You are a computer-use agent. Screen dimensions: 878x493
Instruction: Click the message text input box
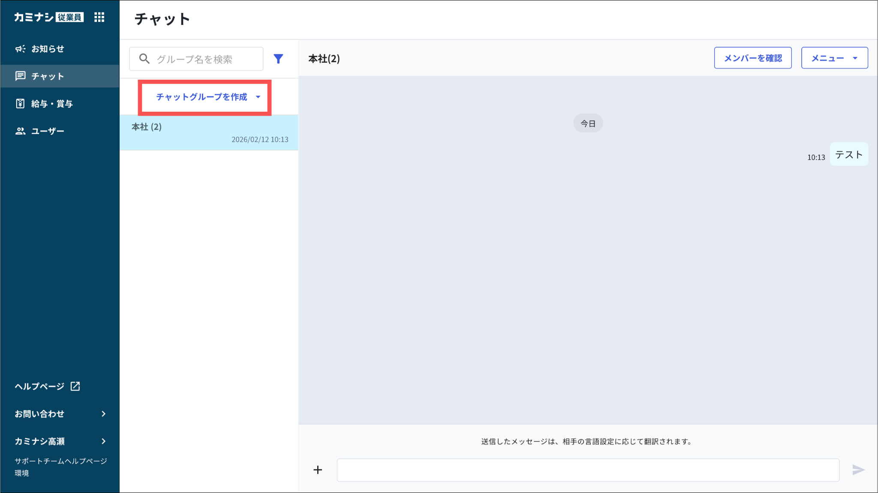588,470
